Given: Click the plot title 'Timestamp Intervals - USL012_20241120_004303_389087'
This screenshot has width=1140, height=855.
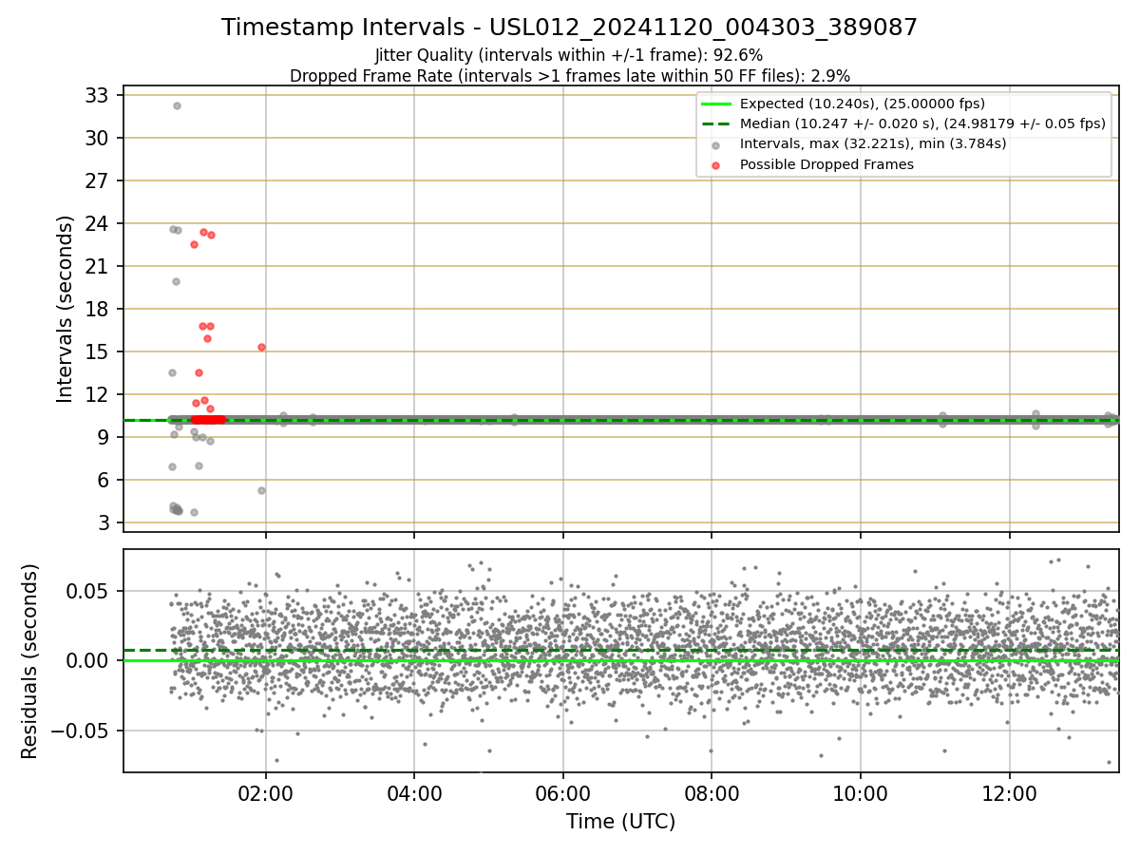Looking at the screenshot, I should click(569, 28).
